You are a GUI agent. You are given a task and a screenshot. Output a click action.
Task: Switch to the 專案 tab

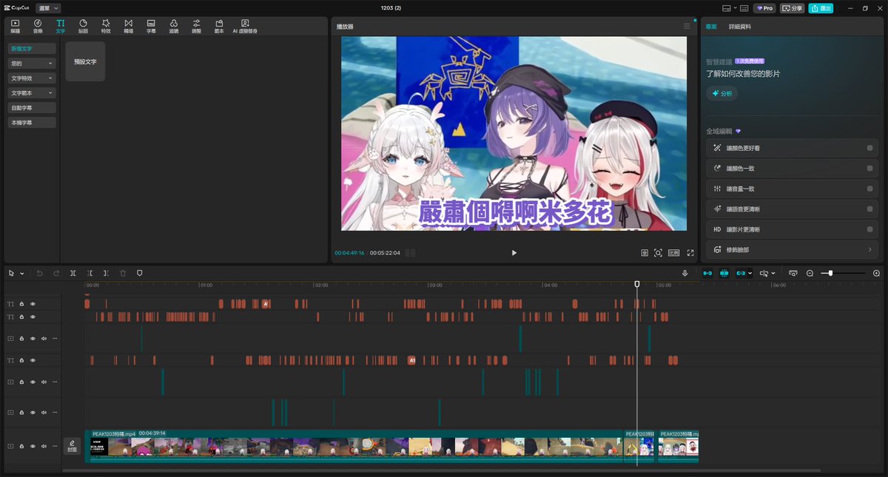pyautogui.click(x=711, y=27)
